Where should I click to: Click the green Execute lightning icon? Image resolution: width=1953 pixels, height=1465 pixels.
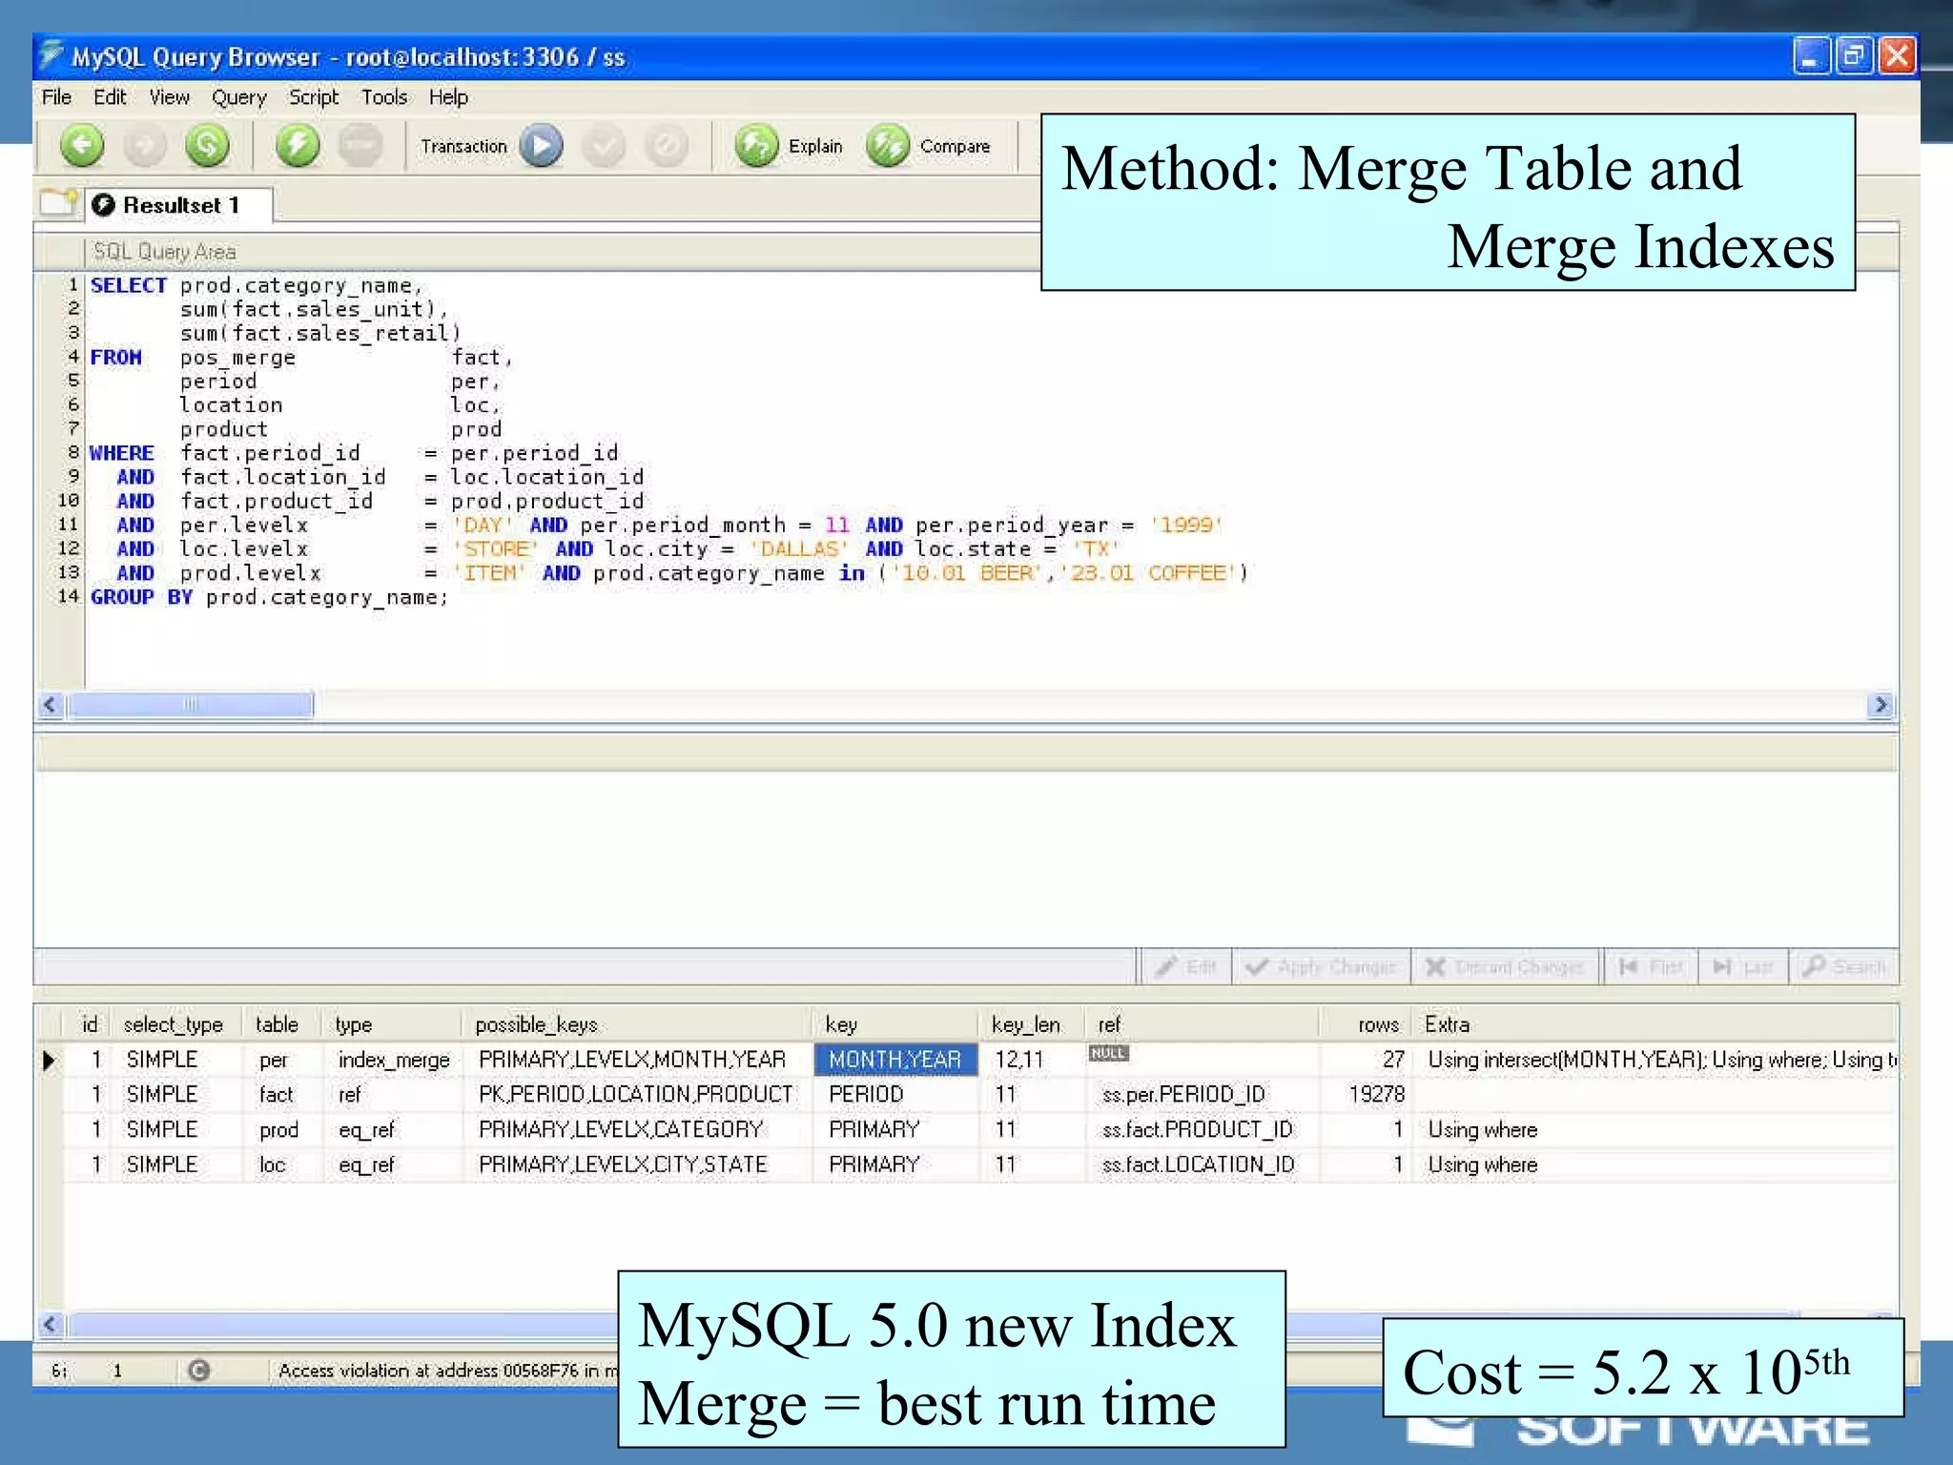(298, 145)
